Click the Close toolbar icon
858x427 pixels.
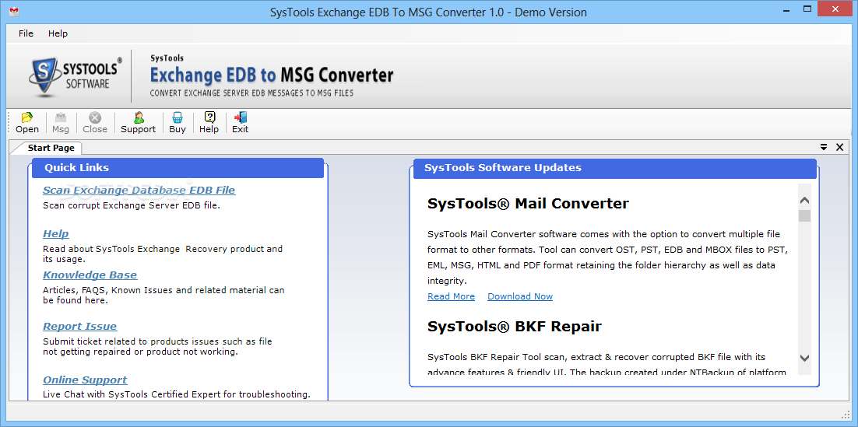[x=95, y=122]
